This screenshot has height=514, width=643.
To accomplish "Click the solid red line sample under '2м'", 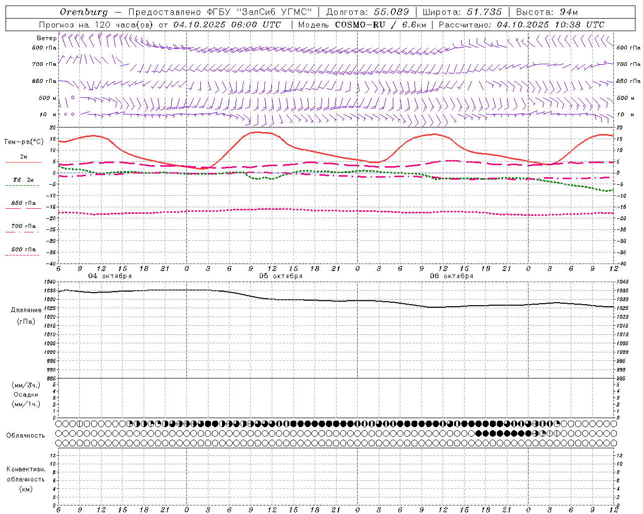I will tap(23, 162).
